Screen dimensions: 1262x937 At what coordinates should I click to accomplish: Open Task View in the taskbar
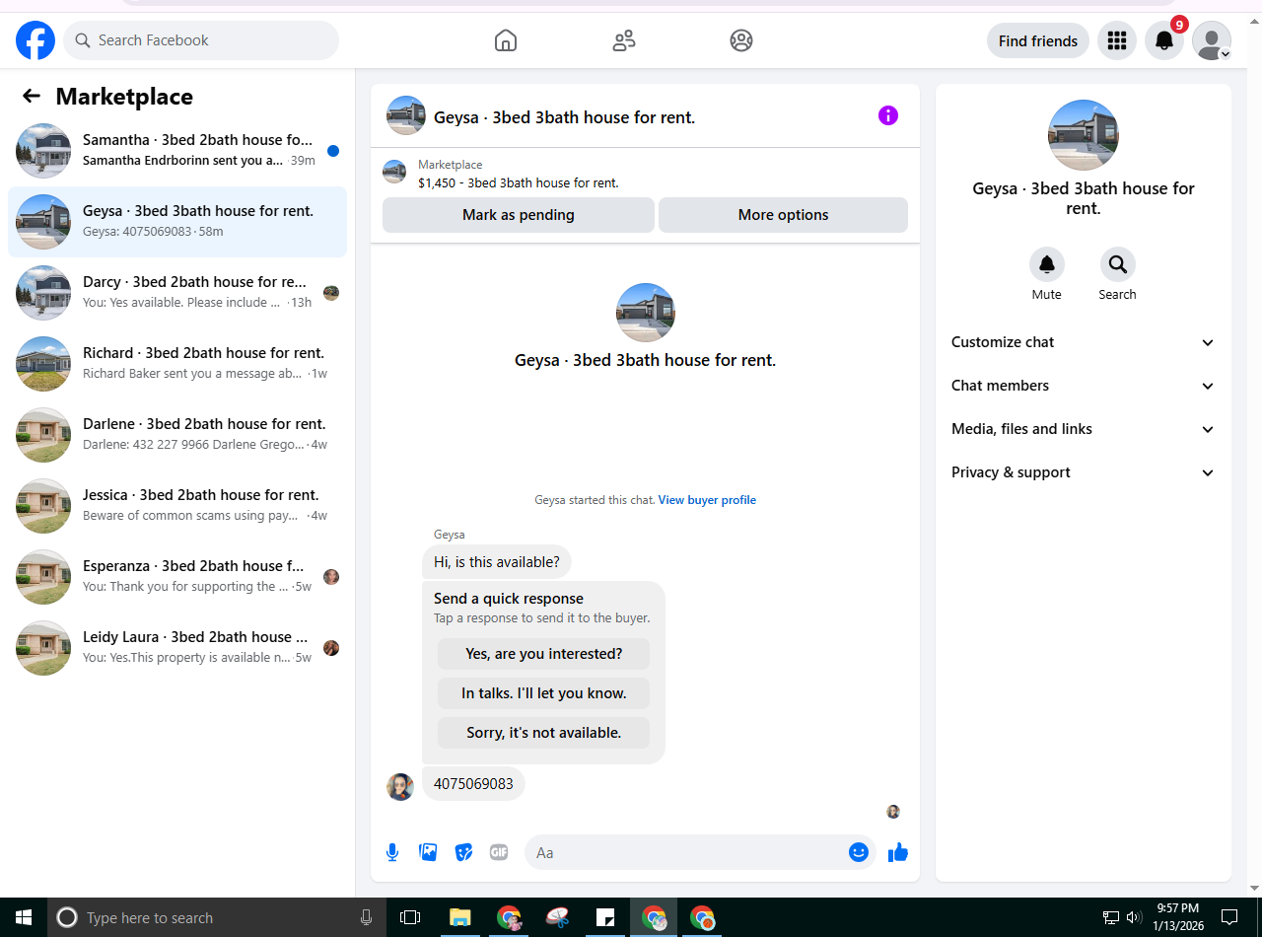coord(410,917)
